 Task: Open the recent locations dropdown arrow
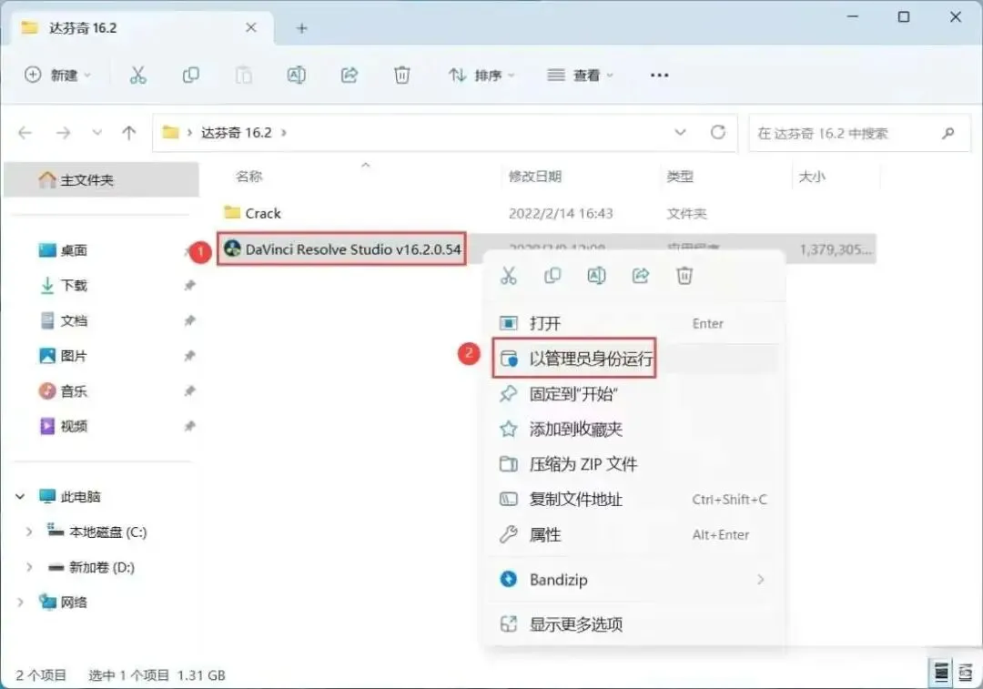click(x=96, y=133)
